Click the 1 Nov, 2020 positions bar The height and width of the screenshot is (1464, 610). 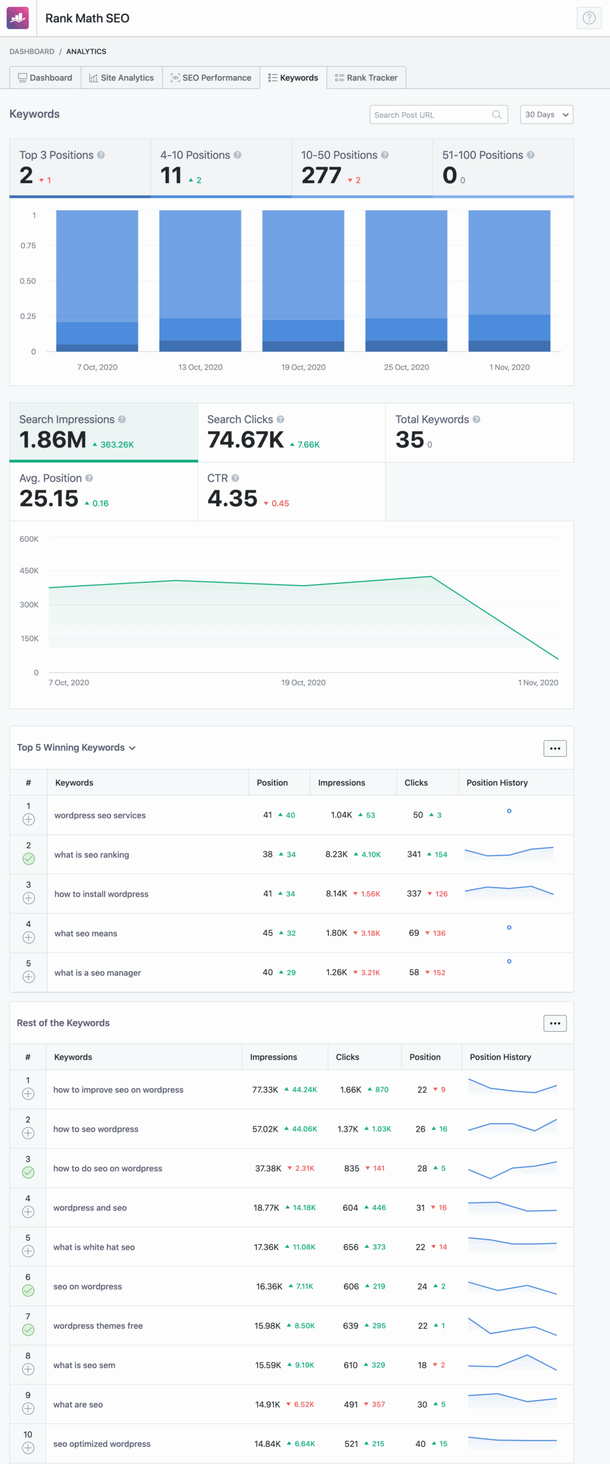pos(509,281)
